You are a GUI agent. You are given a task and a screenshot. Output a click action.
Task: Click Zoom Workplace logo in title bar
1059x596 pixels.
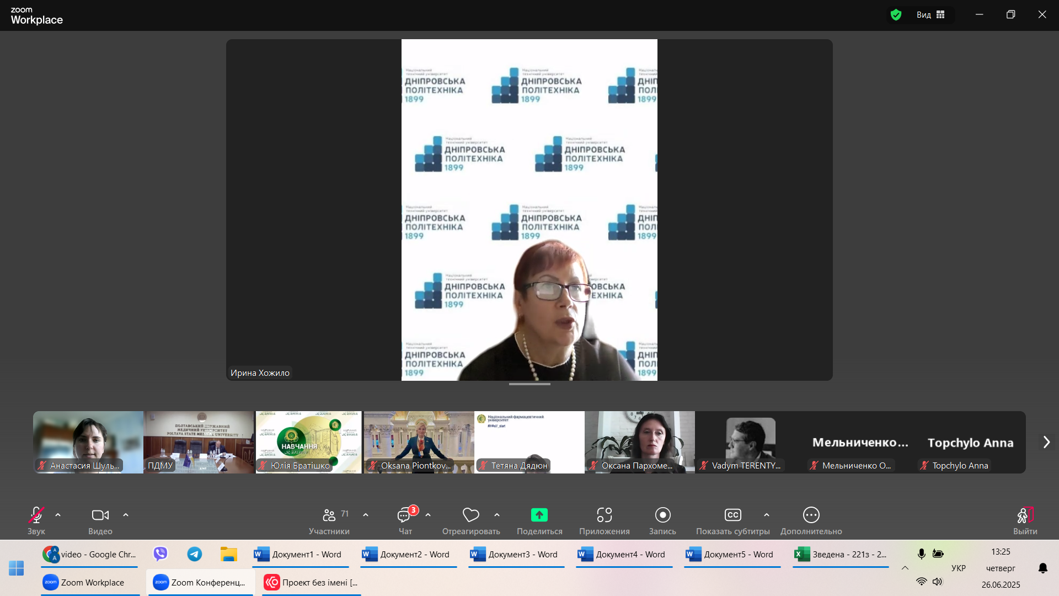click(x=36, y=16)
